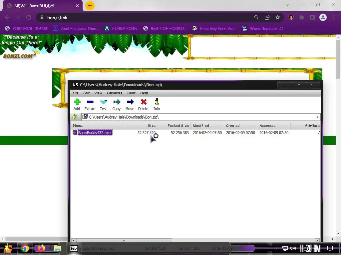Open the network tray icon
The width and height of the screenshot is (341, 255).
click(285, 248)
